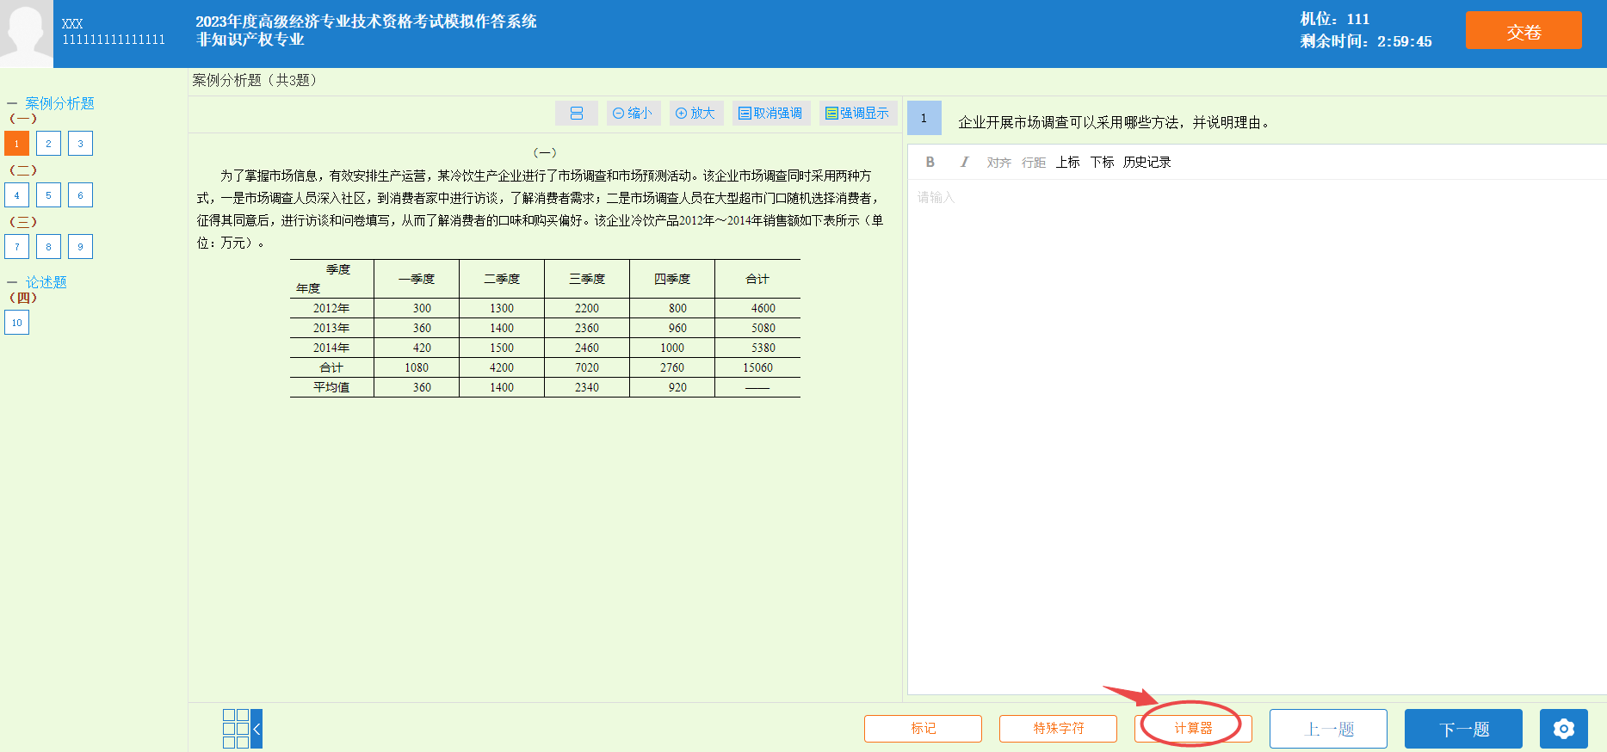Screen dimensions: 1607x752
Task: Apply 上标 superscript formatting
Action: pos(1067,163)
